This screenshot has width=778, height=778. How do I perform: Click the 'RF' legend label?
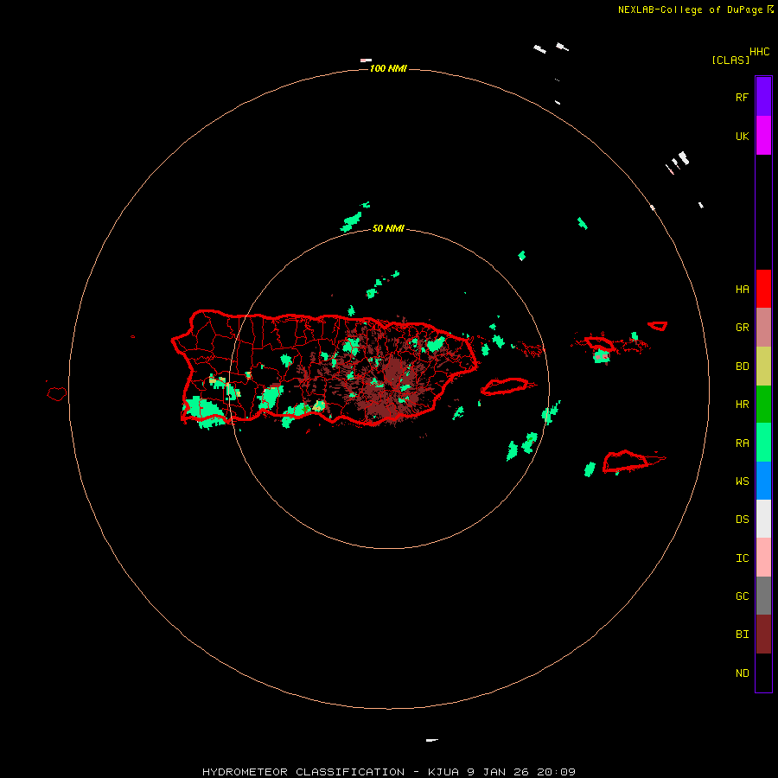pyautogui.click(x=742, y=98)
